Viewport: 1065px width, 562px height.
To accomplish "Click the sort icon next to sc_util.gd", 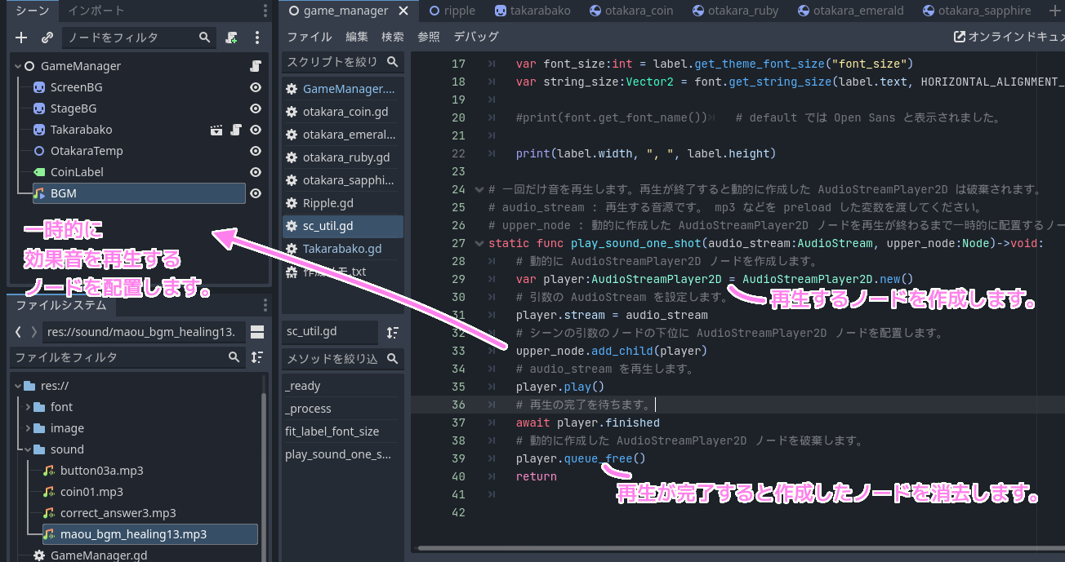I will 393,332.
